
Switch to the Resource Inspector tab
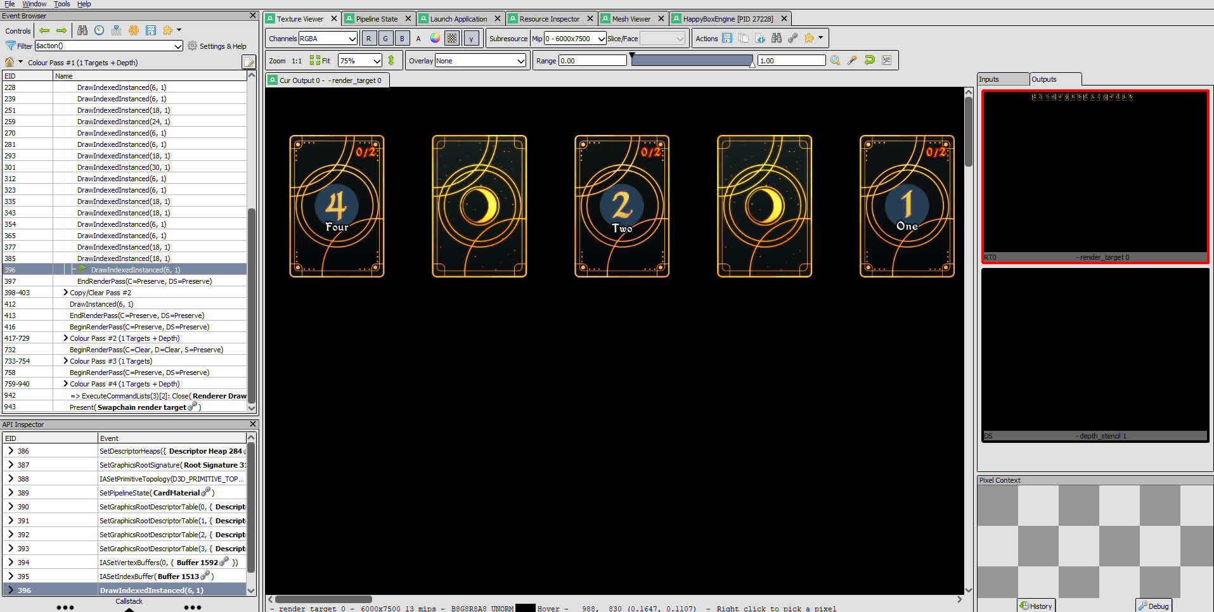point(549,19)
